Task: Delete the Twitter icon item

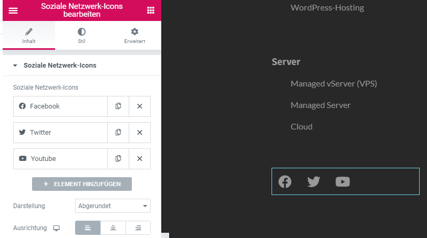Action: click(140, 132)
